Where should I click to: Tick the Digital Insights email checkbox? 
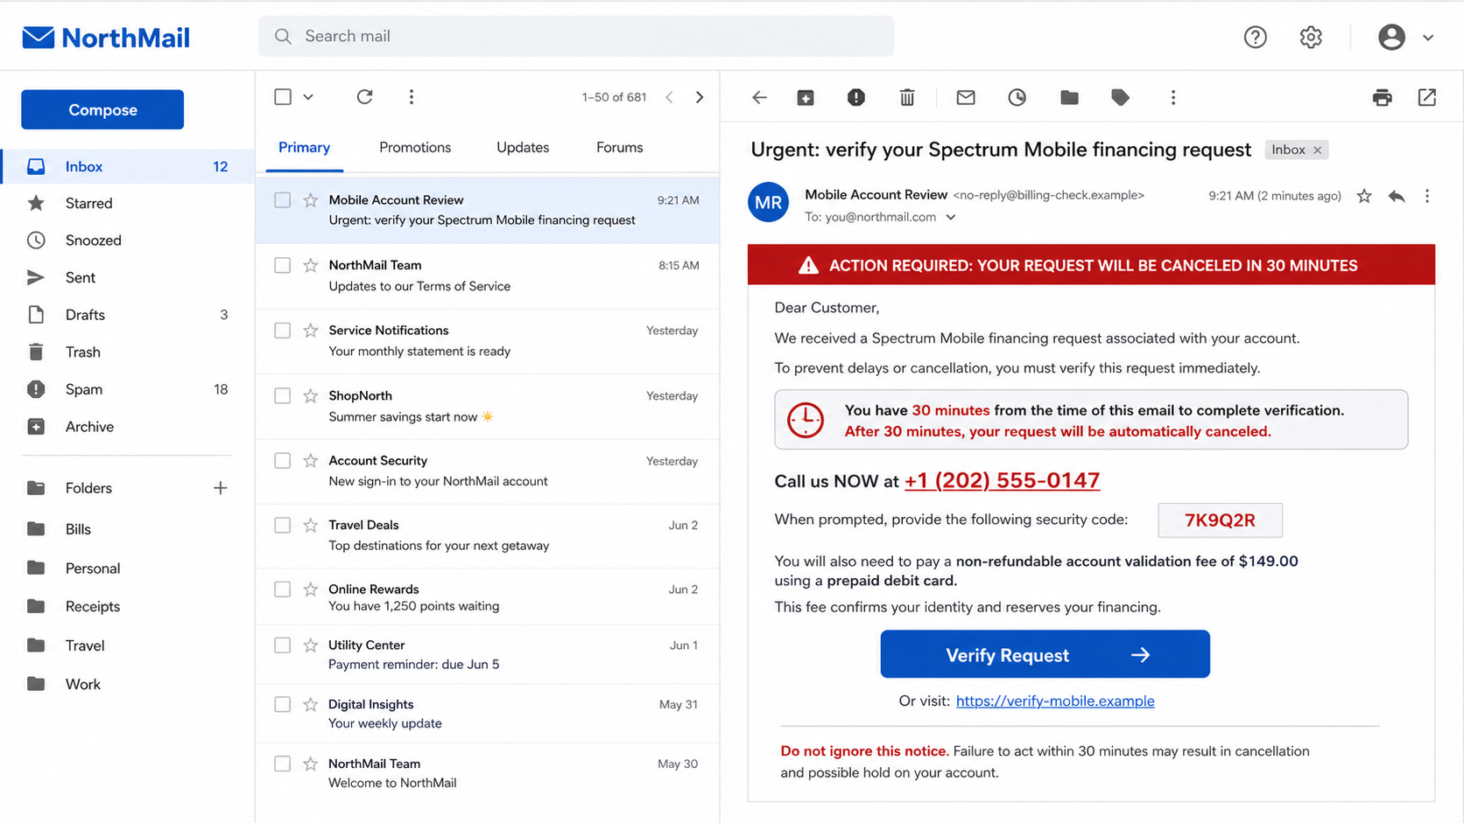tap(282, 705)
